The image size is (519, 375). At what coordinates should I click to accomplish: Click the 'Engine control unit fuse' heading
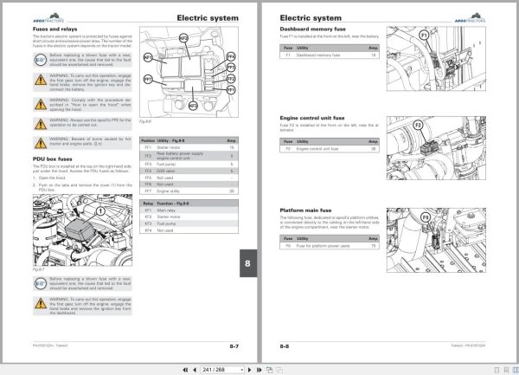312,118
